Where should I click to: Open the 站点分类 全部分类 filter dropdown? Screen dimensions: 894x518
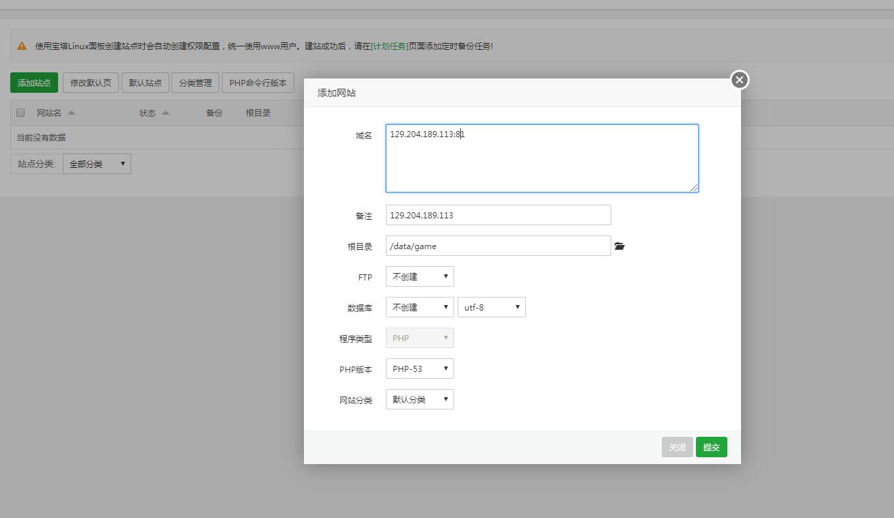[96, 164]
